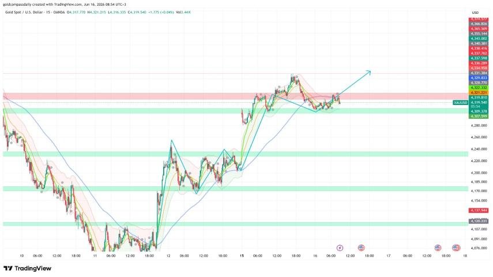This screenshot has height=277, width=493.
Task: Open the last US flag event near date 18
Action: pyautogui.click(x=456, y=248)
